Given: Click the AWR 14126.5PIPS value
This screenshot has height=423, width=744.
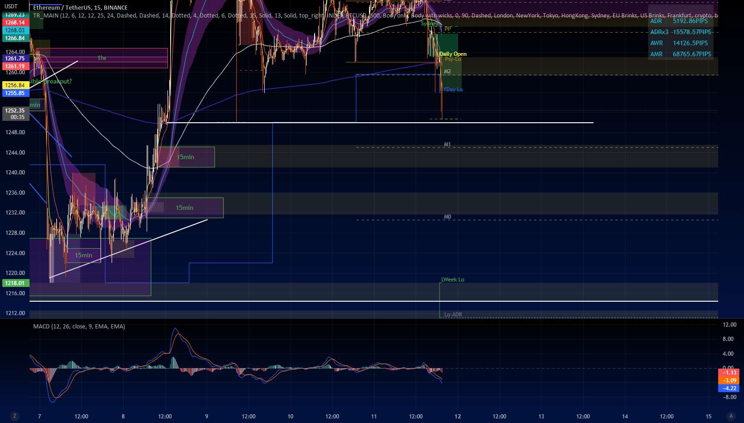Looking at the screenshot, I should pyautogui.click(x=690, y=43).
